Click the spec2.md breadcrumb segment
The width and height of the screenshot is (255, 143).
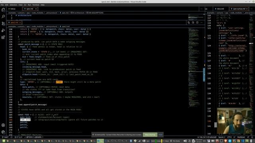65,27
